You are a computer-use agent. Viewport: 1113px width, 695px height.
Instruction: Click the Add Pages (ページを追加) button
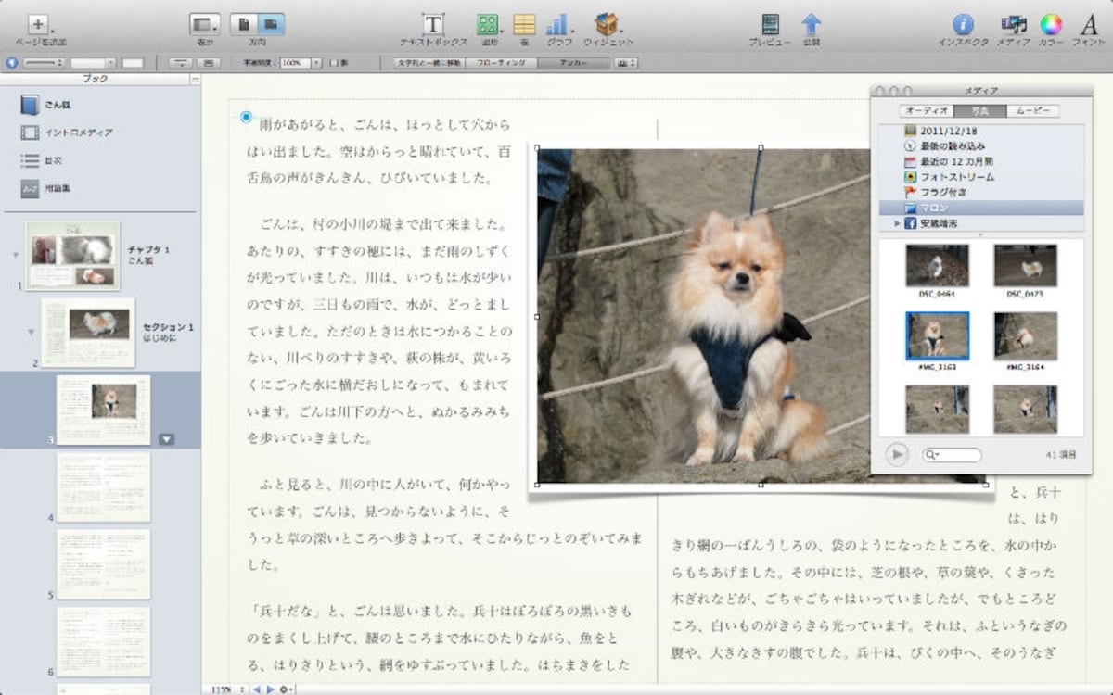tap(39, 24)
